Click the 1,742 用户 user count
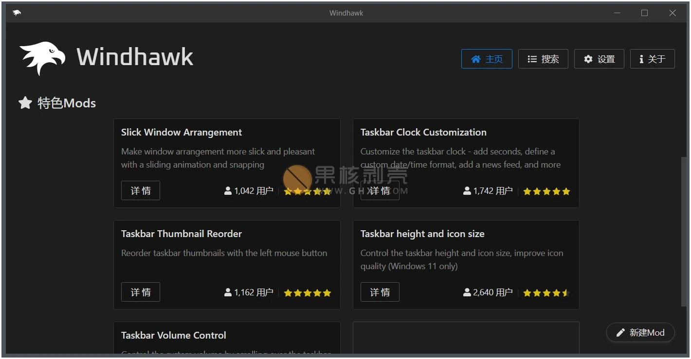This screenshot has width=691, height=359. (488, 191)
